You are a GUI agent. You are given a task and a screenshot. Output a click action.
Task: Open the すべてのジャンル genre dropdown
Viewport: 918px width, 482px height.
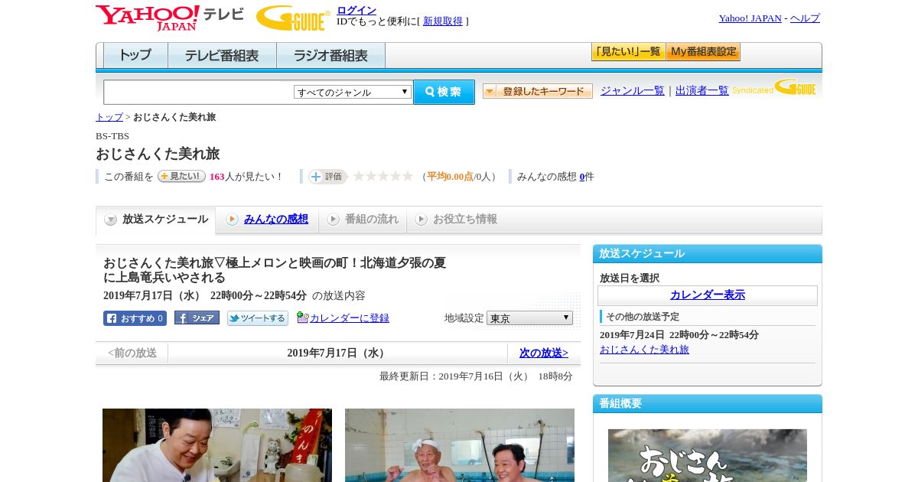353,92
